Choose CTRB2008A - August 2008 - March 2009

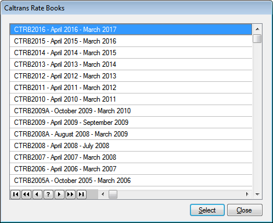pyautogui.click(x=131, y=134)
